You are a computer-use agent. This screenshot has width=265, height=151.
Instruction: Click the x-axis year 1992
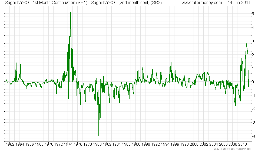pos(155,145)
